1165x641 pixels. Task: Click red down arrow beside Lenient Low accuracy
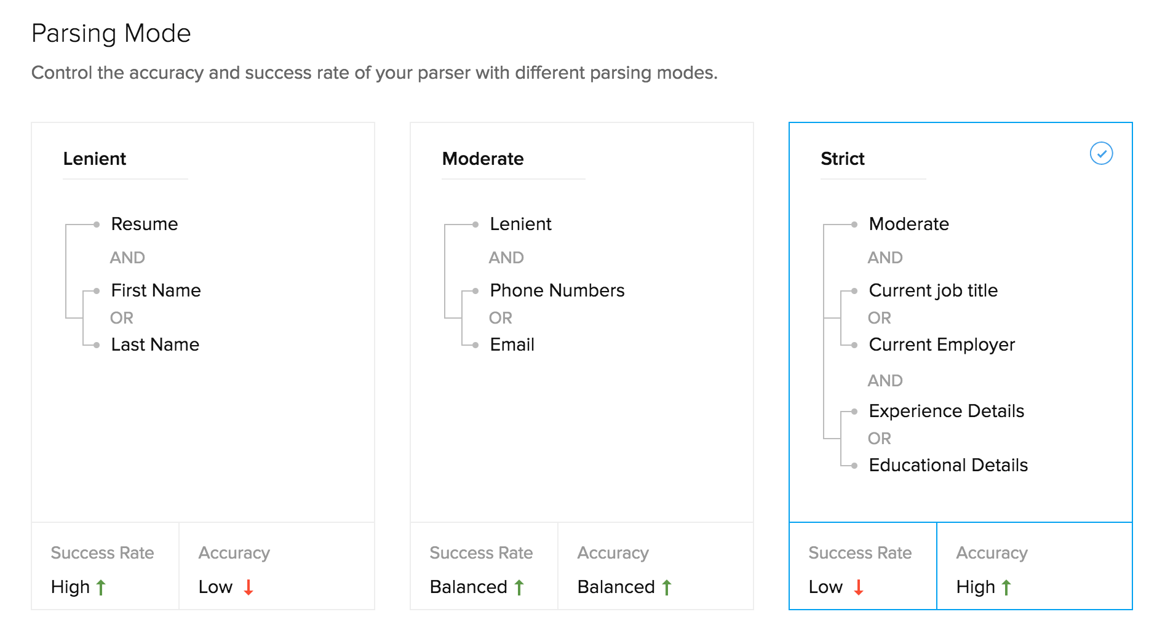click(x=249, y=587)
